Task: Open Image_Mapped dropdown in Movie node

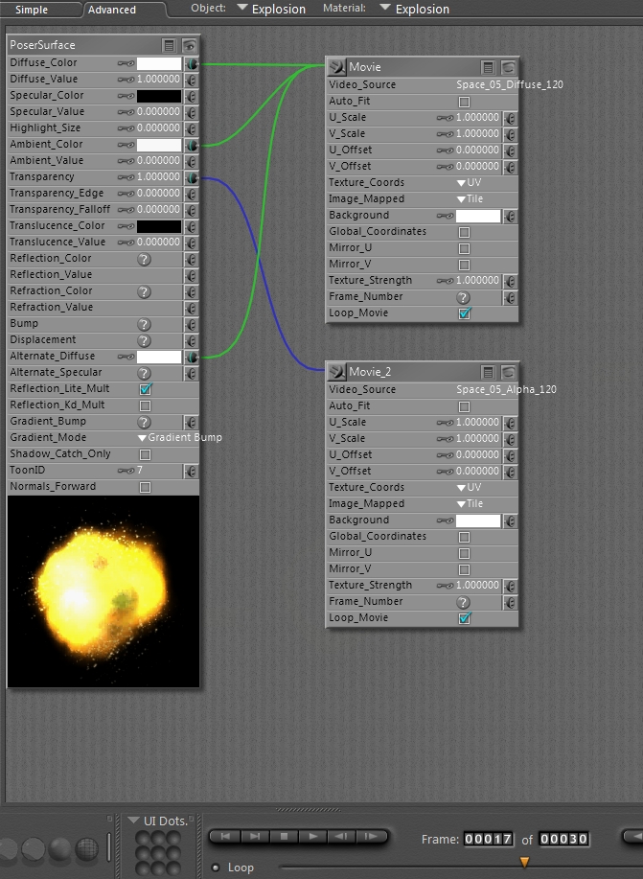Action: pyautogui.click(x=470, y=199)
